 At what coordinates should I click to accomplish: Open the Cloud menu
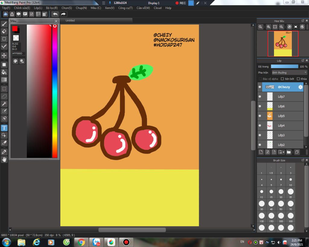tap(158, 8)
